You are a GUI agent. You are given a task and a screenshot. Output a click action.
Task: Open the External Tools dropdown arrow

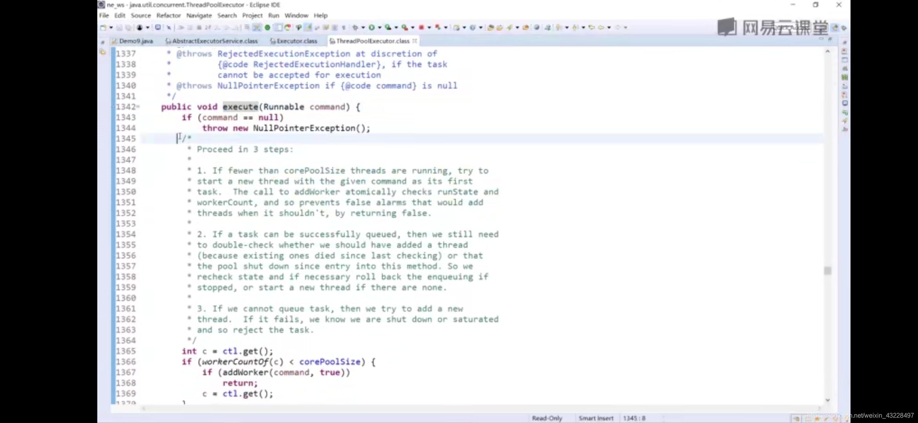(x=413, y=27)
